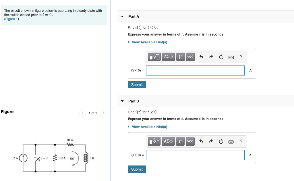
Task: Open the Figure 1 link
Action: tap(11, 19)
